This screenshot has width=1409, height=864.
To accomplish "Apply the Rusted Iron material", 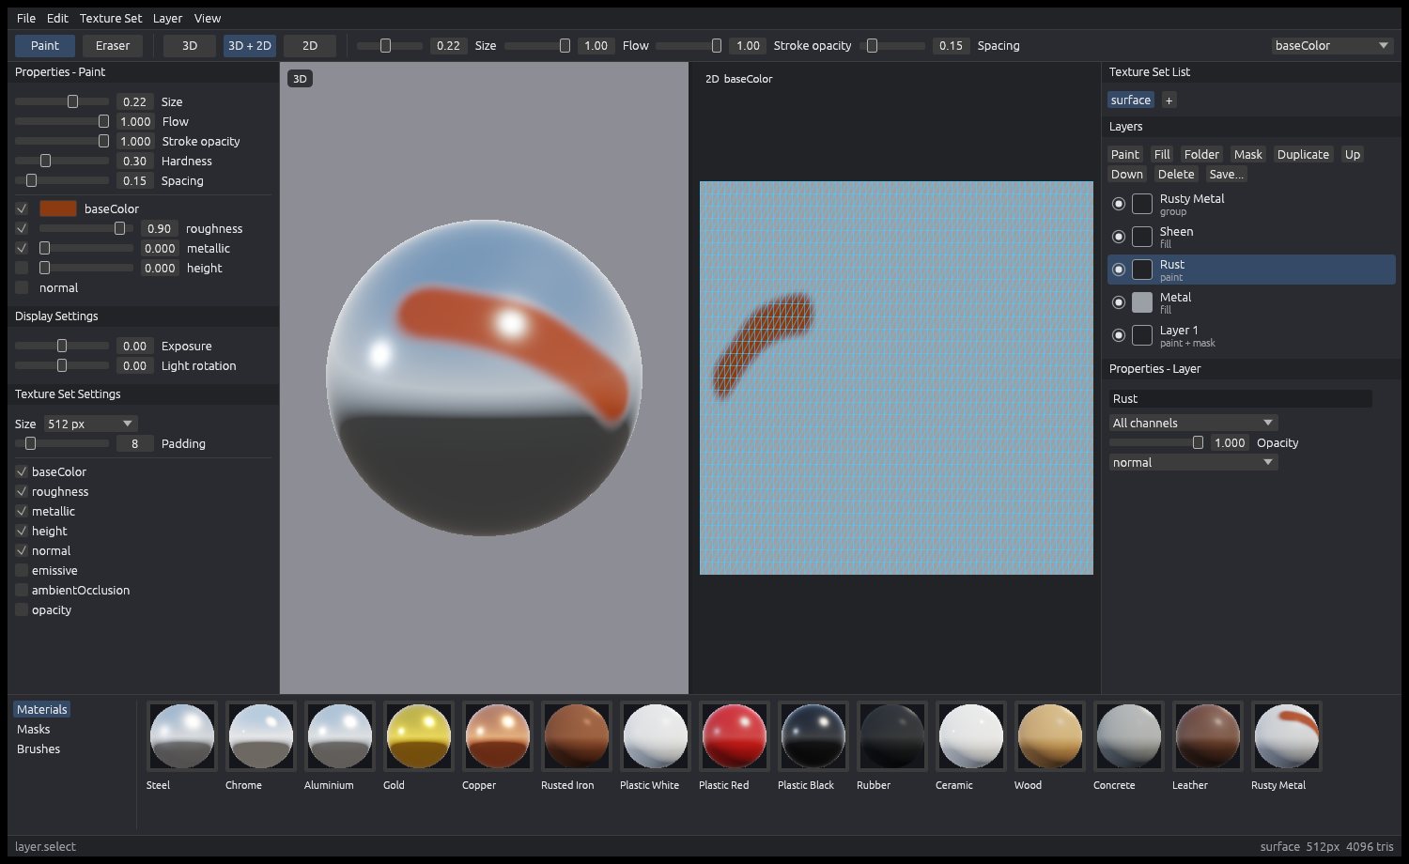I will (577, 736).
